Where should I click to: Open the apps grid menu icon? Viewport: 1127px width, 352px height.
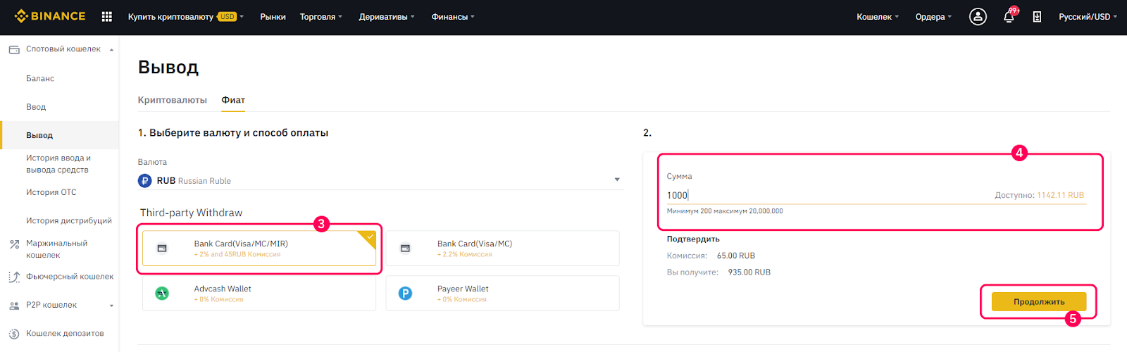pyautogui.click(x=107, y=16)
